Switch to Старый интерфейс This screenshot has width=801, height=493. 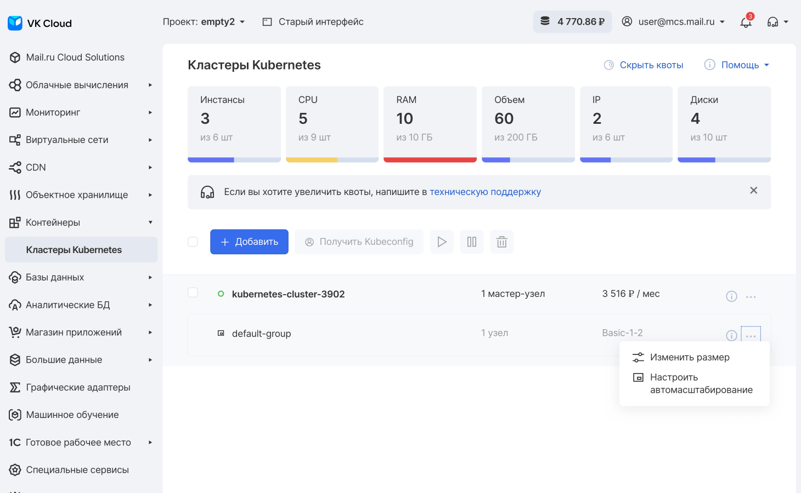tap(313, 22)
